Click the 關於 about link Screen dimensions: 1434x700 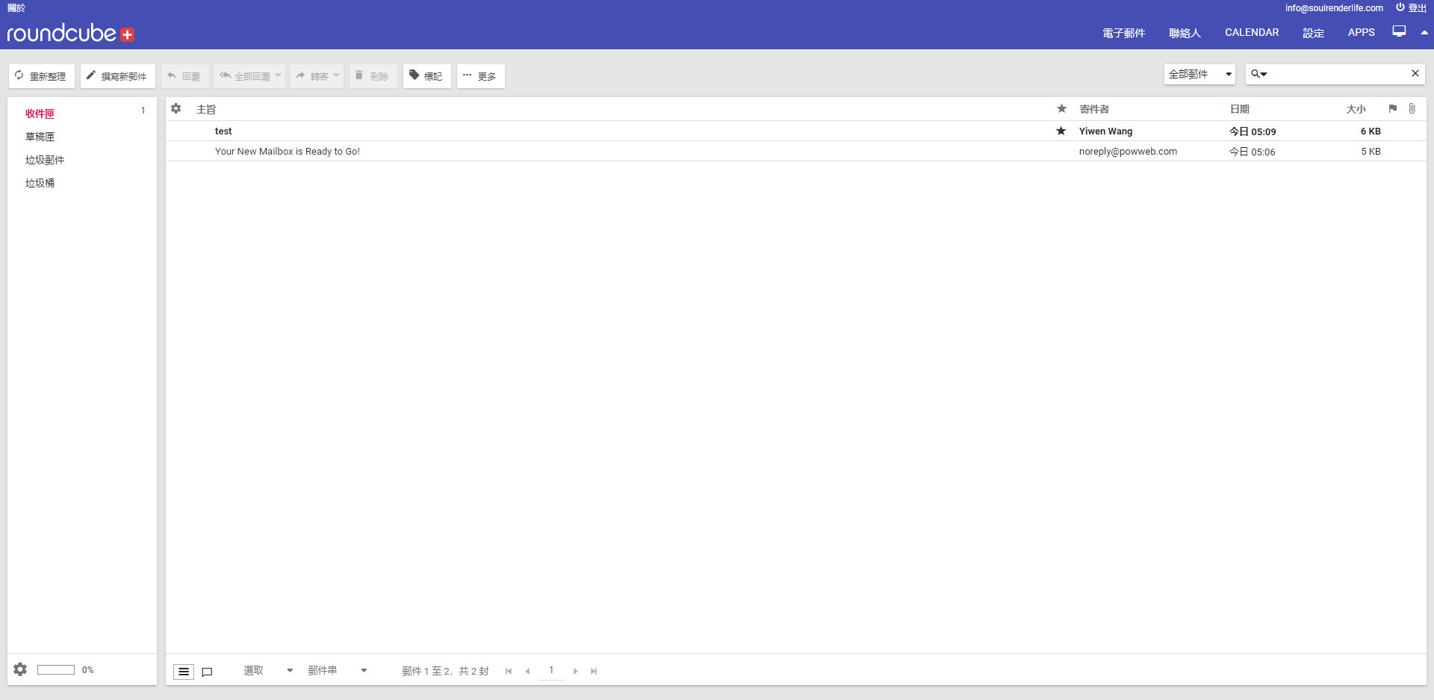16,8
